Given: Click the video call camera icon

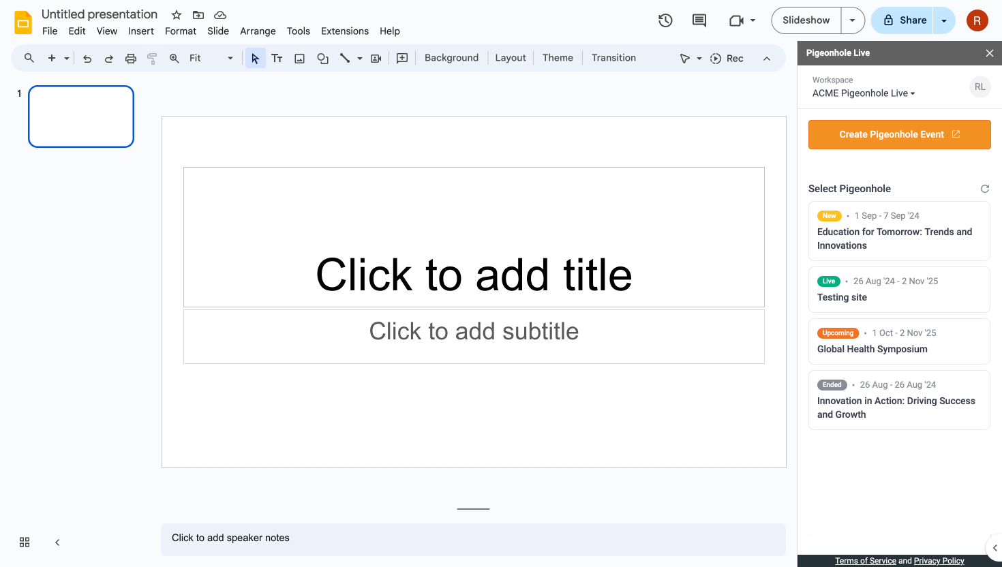Looking at the screenshot, I should (735, 20).
